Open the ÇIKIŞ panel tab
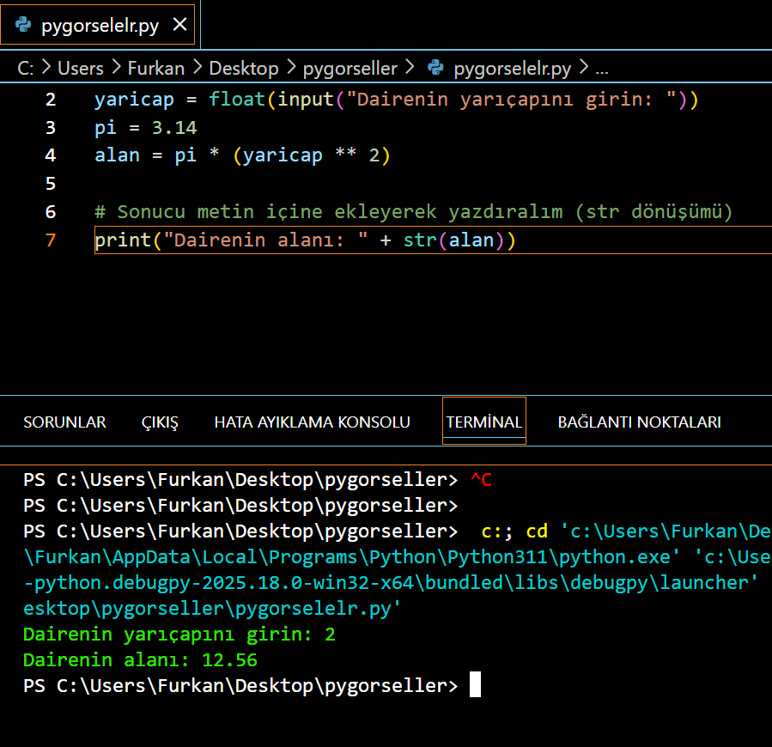772x747 pixels. click(160, 422)
